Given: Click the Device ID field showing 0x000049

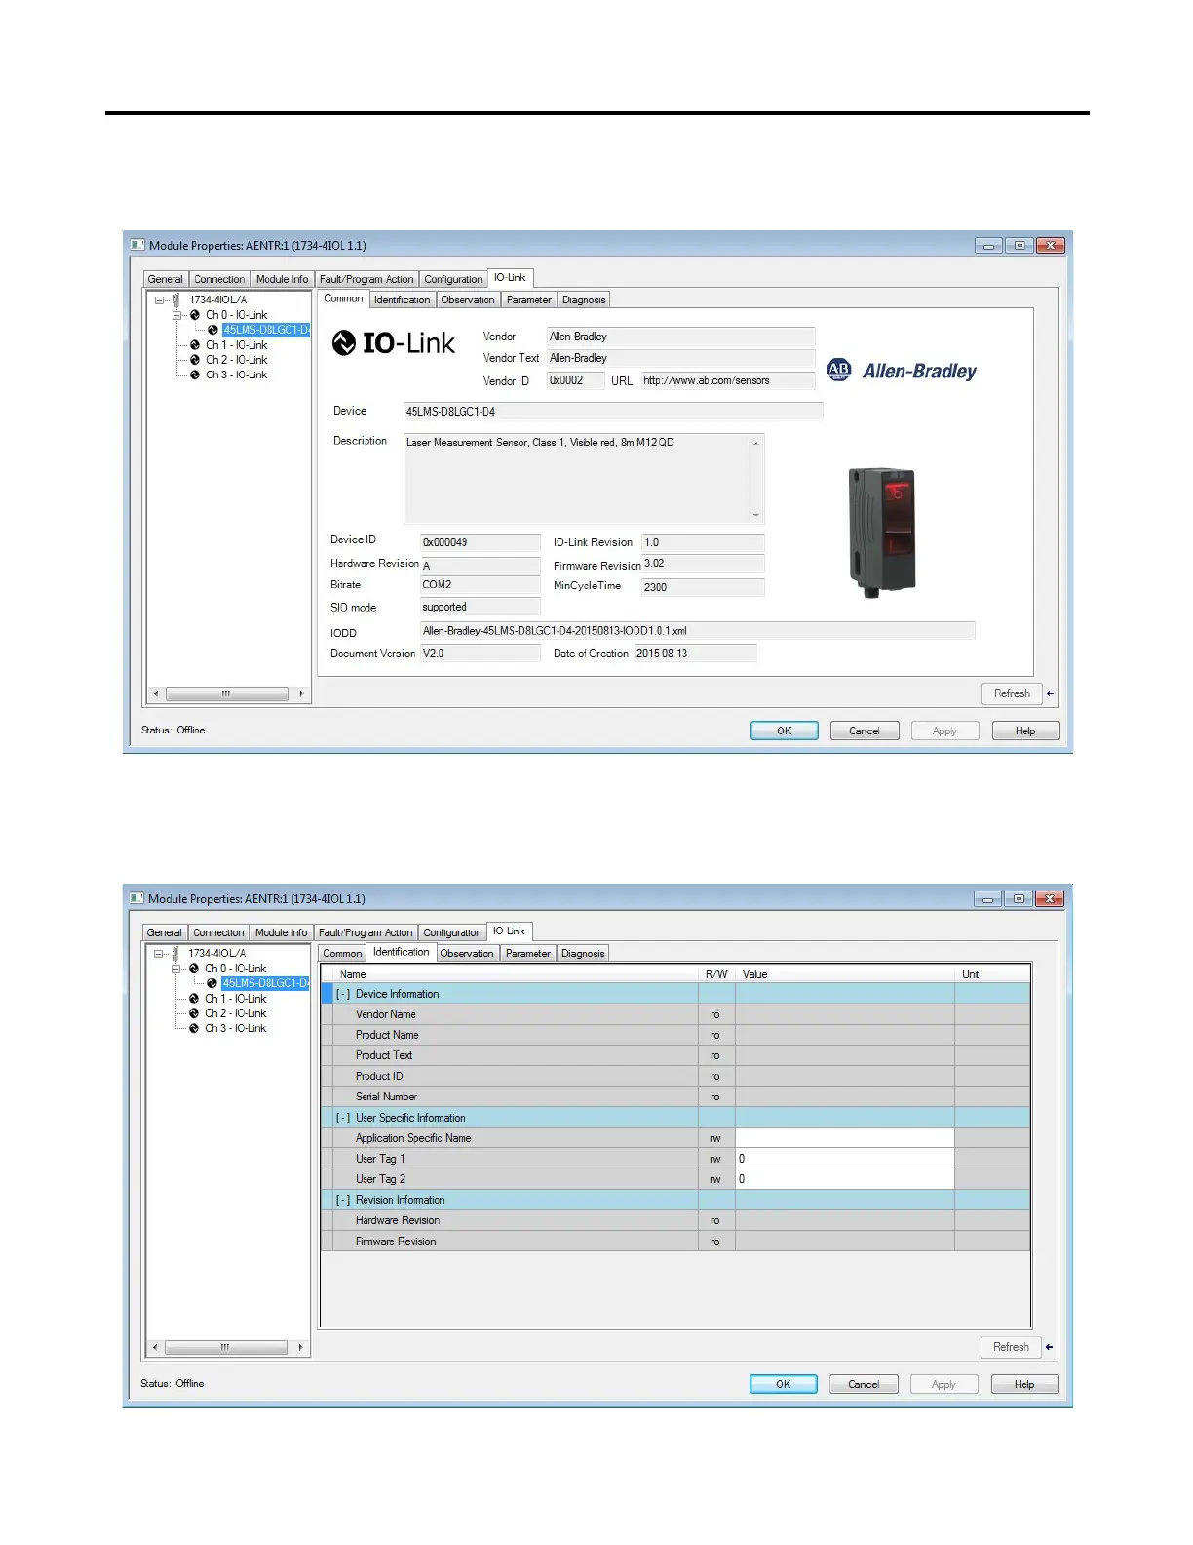Looking at the screenshot, I should [481, 542].
